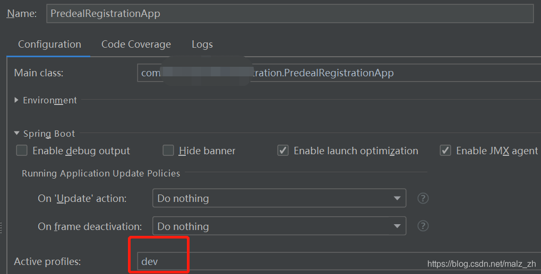
Task: Click help icon beside frame deactivation dropdown
Action: (x=423, y=226)
